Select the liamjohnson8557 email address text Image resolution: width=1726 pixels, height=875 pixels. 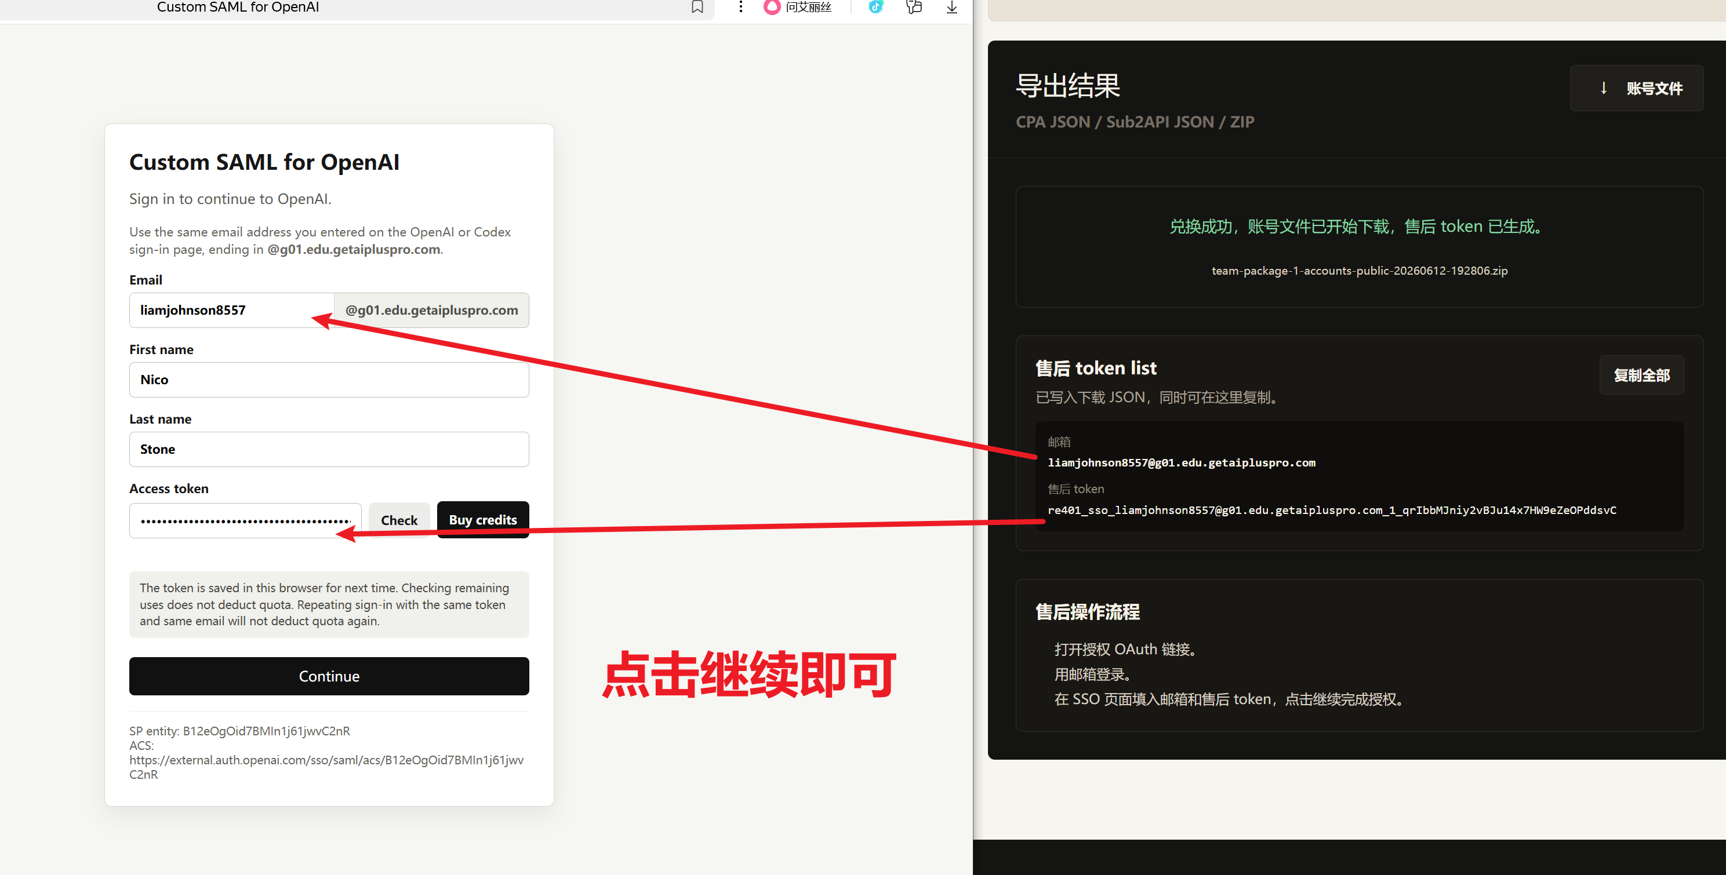coord(1181,462)
